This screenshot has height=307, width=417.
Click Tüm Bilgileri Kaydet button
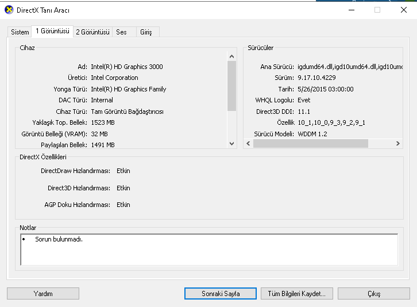coord(297,293)
